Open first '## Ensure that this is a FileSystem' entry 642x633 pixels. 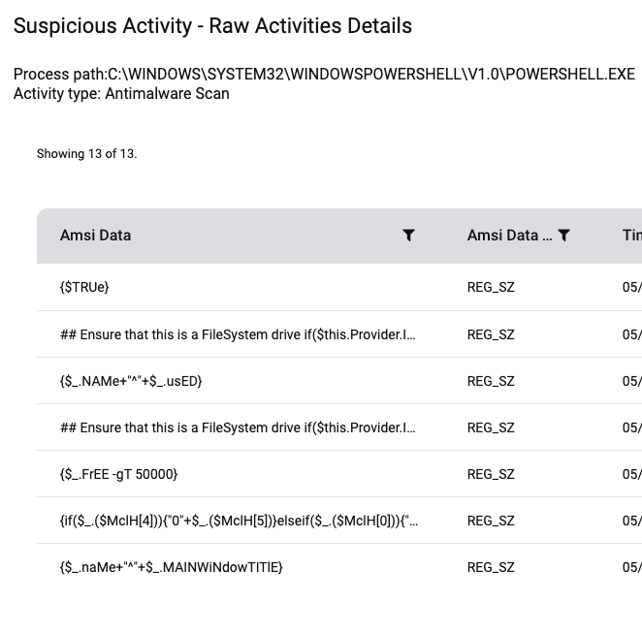coord(238,334)
